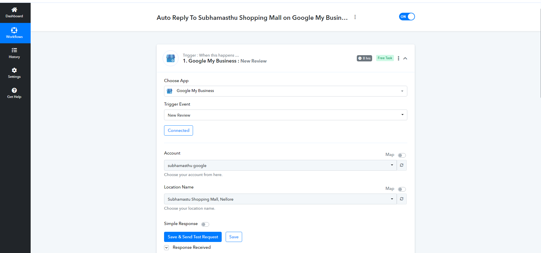The image size is (541, 253).
Task: Refresh the Location Name list
Action: click(402, 199)
